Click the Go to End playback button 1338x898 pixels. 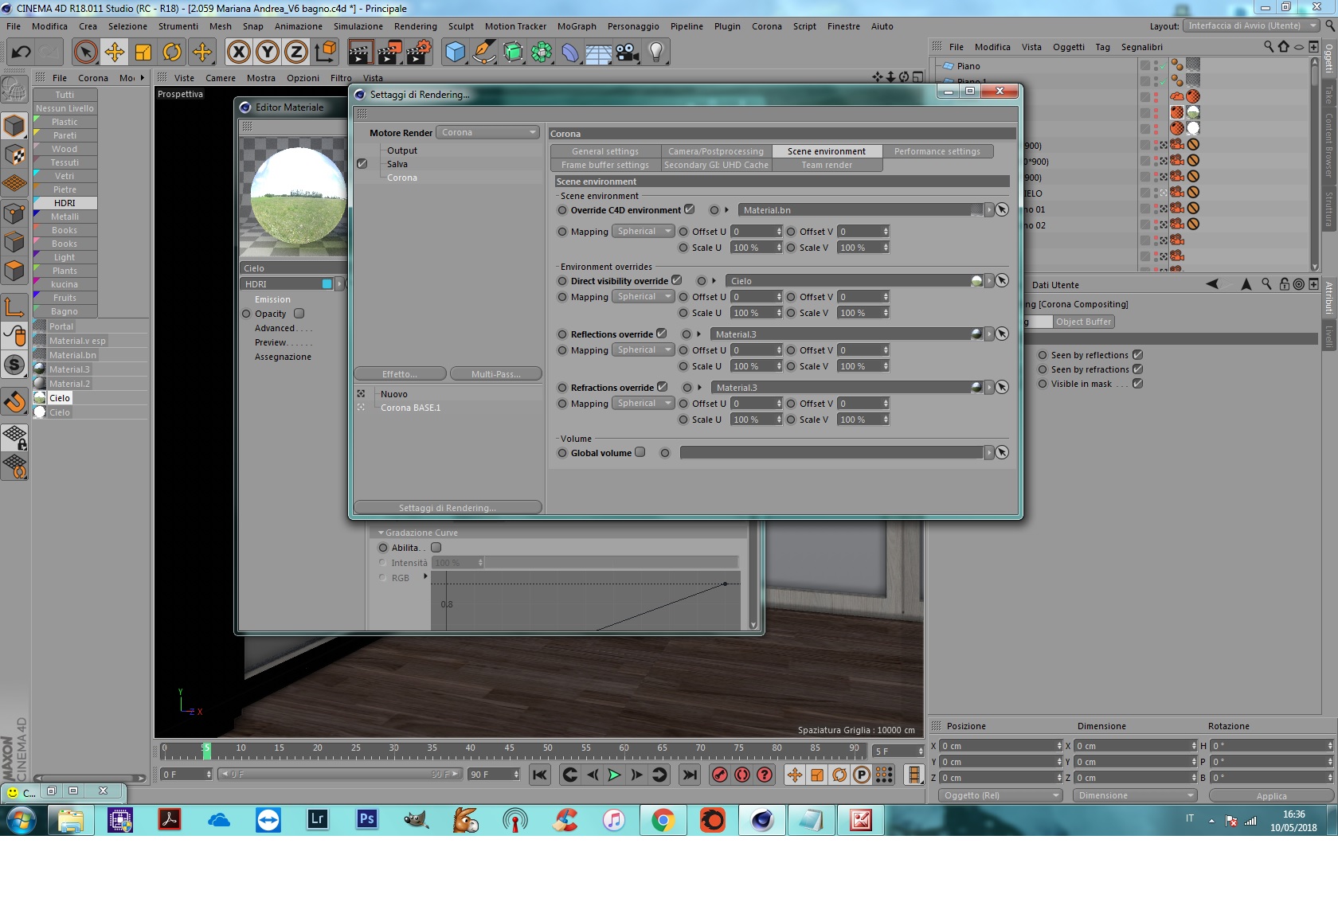click(x=690, y=775)
